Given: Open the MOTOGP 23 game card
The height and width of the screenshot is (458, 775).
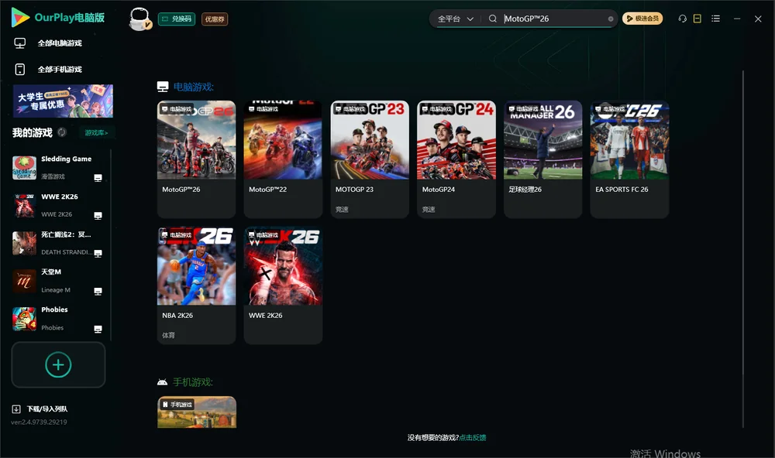Looking at the screenshot, I should 370,159.
